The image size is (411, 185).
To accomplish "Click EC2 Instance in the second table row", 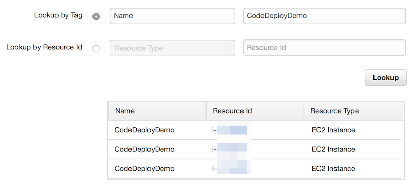I will 333,149.
